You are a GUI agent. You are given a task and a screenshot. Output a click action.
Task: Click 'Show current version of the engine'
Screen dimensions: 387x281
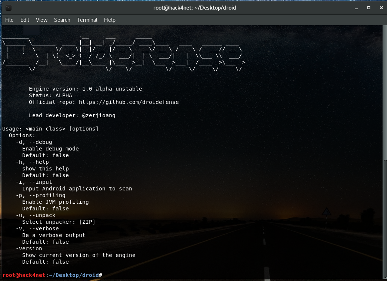[x=79, y=255]
